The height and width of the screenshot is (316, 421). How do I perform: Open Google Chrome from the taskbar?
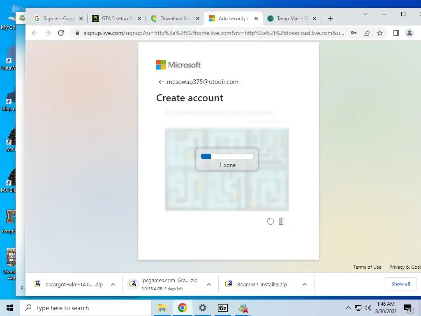point(182,308)
